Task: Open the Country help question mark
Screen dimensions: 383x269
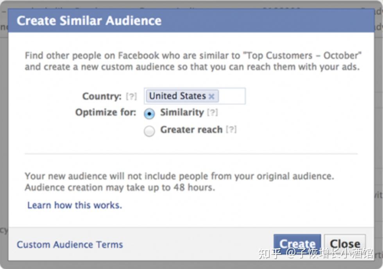Action: tap(131, 97)
